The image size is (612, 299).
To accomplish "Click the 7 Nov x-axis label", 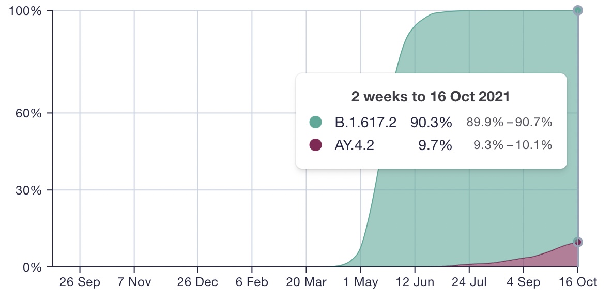I will (134, 282).
